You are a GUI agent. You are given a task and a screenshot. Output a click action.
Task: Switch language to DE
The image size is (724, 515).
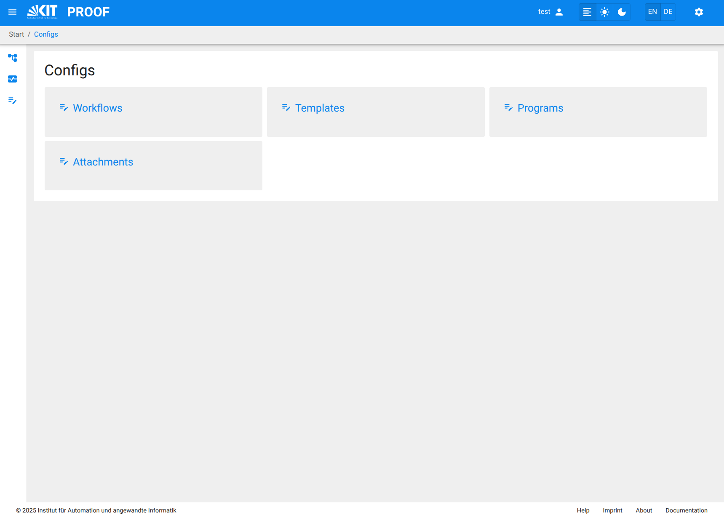pos(668,12)
